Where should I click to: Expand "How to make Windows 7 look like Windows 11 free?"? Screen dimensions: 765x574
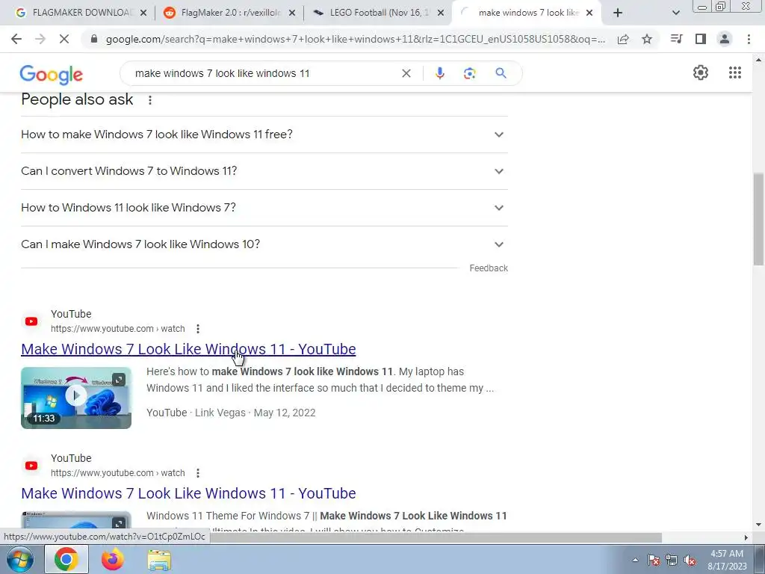point(264,135)
